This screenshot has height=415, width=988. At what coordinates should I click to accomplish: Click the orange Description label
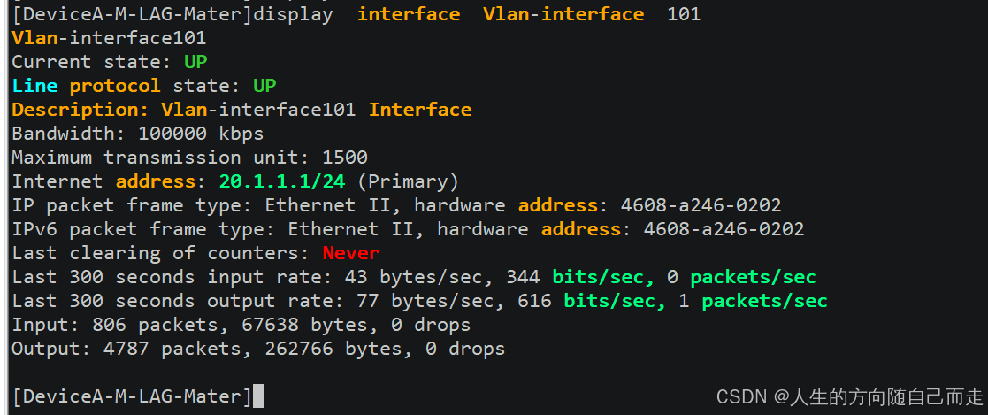(x=80, y=110)
